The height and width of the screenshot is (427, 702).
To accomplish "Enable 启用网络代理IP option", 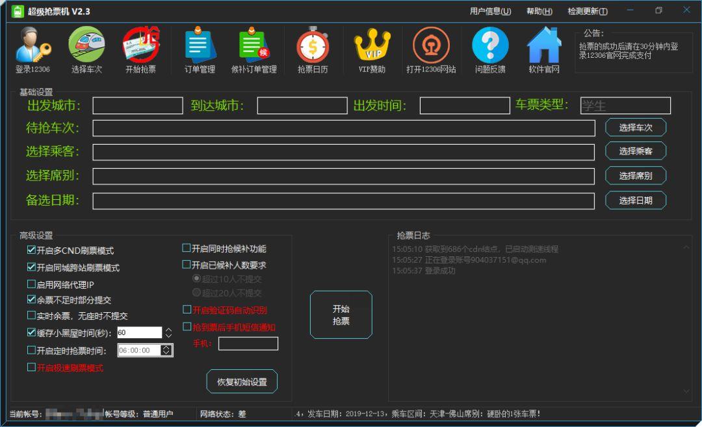I will (x=30, y=283).
